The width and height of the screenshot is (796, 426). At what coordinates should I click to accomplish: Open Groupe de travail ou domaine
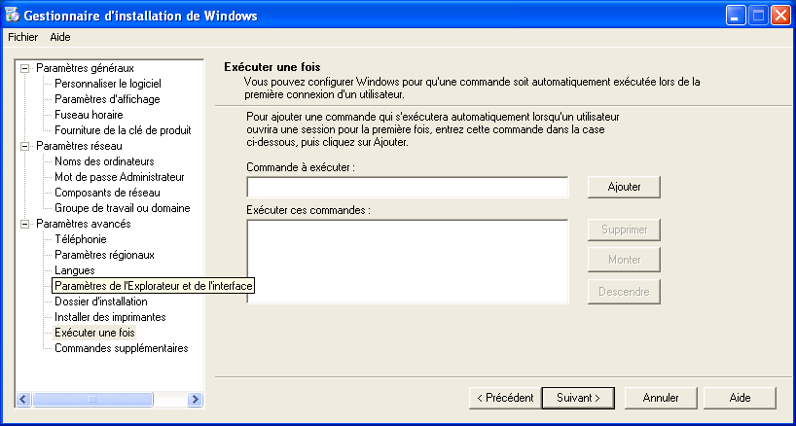point(123,208)
